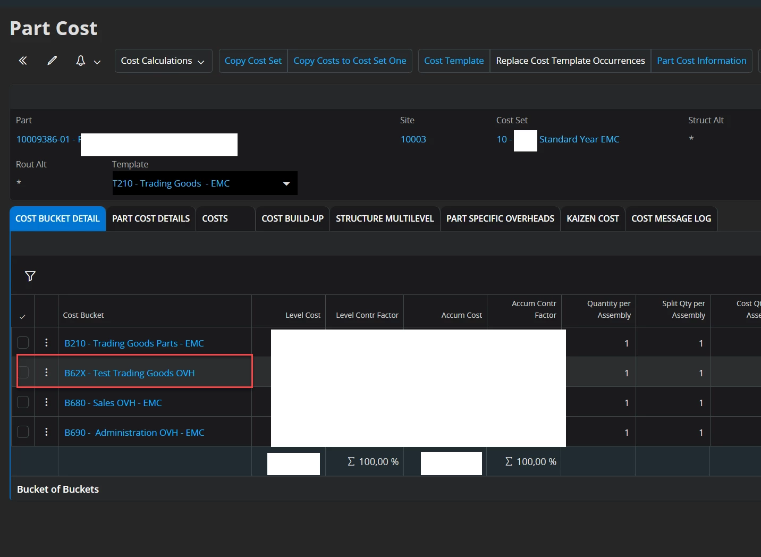
Task: Switch to the Cost Message Log tab
Action: click(671, 218)
